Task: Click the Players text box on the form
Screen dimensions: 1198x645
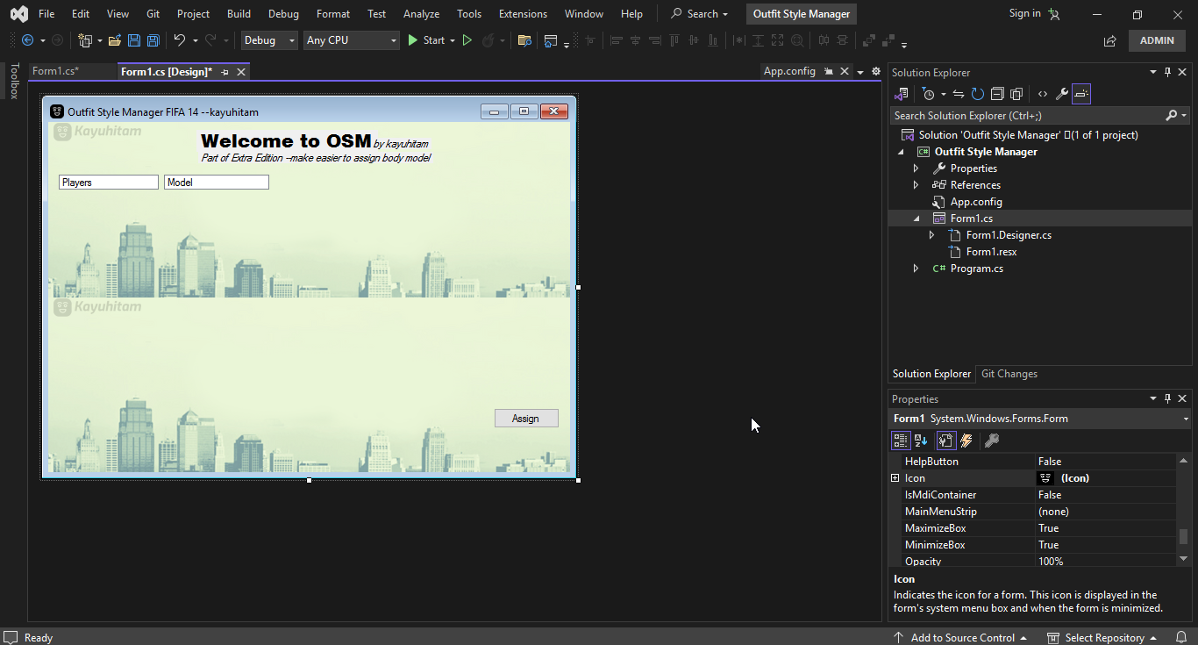Action: 109,183
